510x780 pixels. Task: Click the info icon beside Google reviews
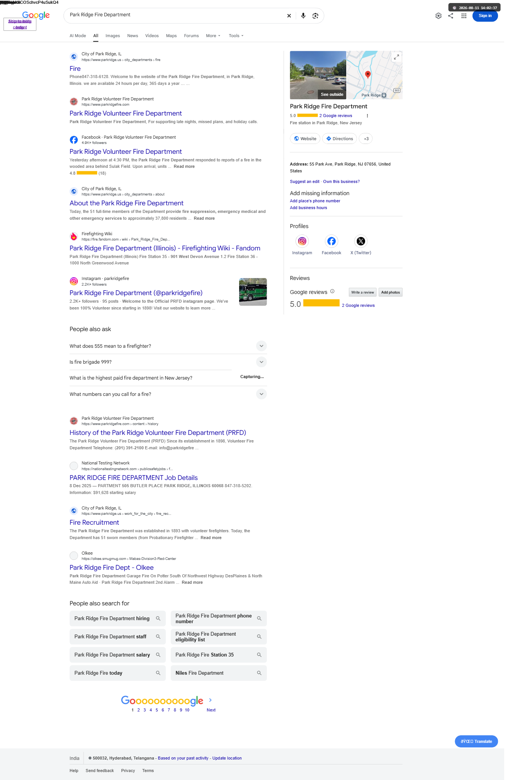point(332,291)
